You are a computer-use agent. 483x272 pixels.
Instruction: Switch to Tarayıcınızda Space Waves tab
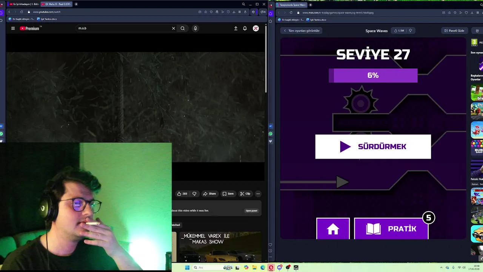point(291,5)
